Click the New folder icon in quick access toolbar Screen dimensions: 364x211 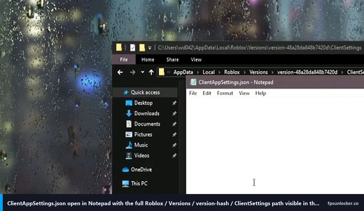[142, 48]
